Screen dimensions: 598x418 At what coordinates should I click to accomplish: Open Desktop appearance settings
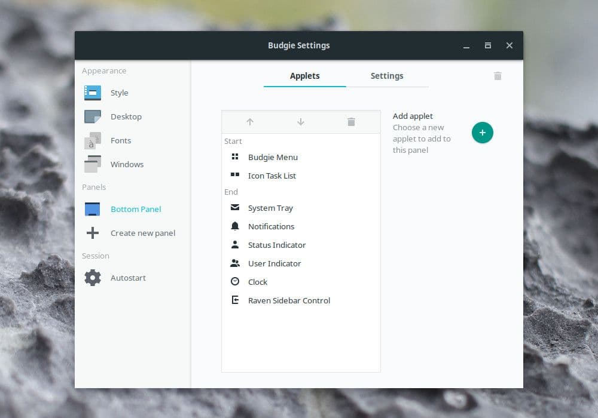pos(133,116)
